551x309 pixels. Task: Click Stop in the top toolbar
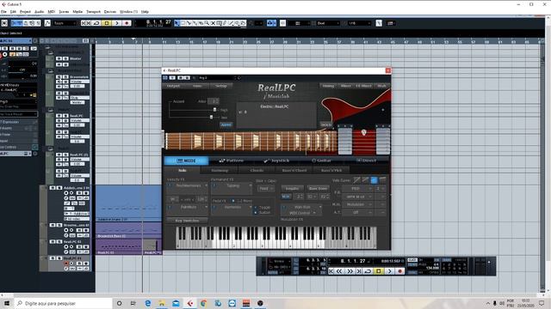pyautogui.click(x=107, y=23)
